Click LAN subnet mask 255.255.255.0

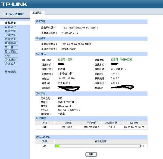92,127
